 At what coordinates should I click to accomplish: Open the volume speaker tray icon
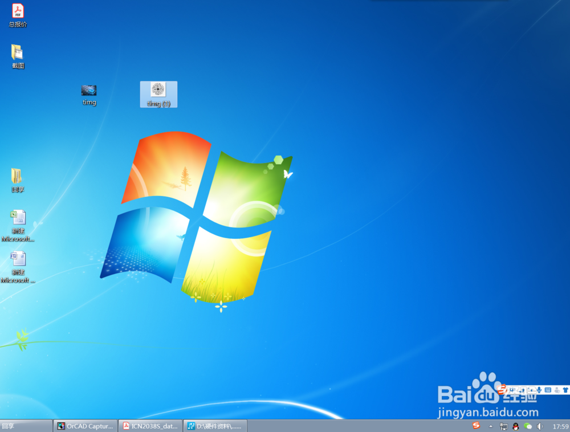click(540, 426)
